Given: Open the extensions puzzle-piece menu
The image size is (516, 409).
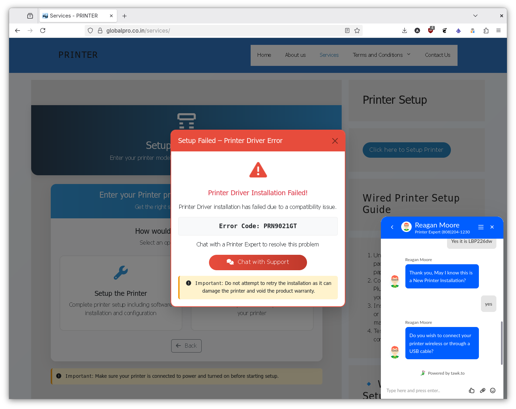Looking at the screenshot, I should tap(486, 30).
